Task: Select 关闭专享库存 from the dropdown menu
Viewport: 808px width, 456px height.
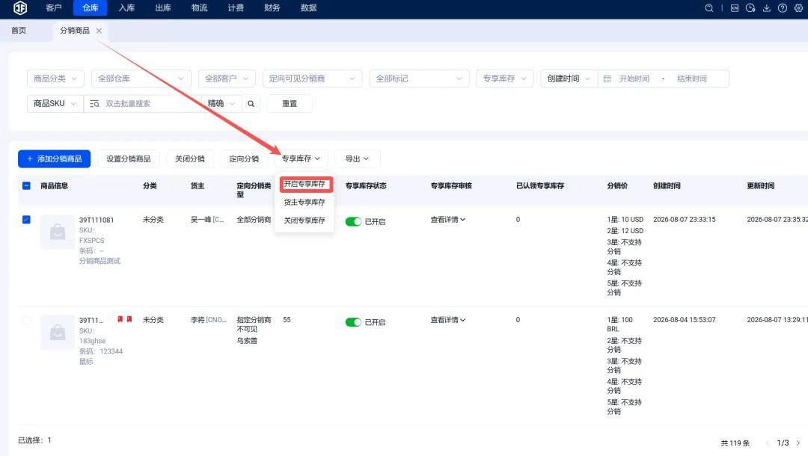Action: pyautogui.click(x=304, y=221)
